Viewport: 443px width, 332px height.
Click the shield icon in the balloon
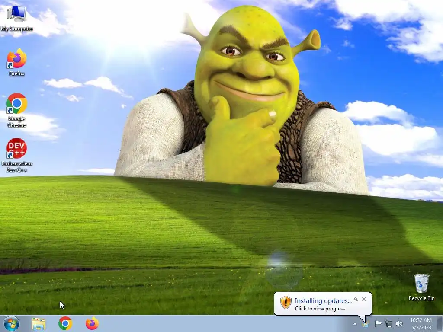click(x=286, y=302)
